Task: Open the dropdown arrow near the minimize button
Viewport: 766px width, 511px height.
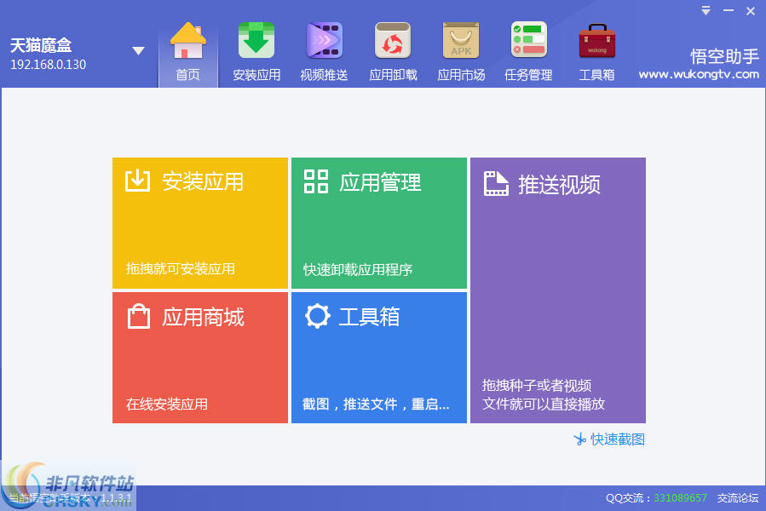Action: coord(705,11)
